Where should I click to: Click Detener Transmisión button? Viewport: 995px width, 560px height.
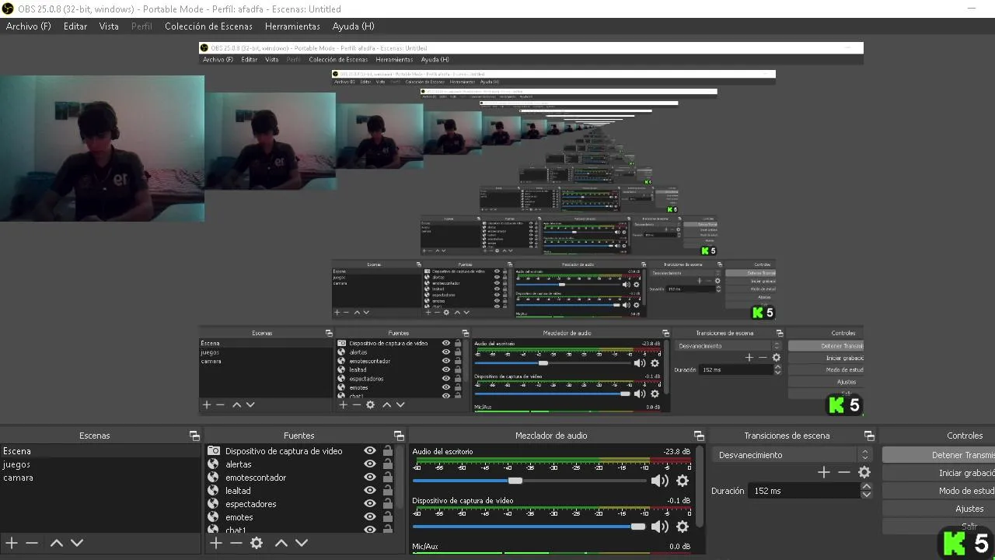(x=938, y=455)
